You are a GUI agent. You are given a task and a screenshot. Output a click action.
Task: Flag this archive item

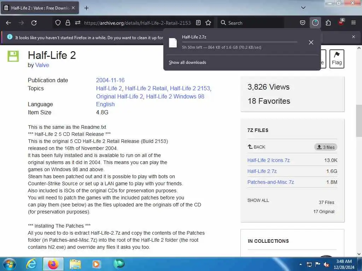[x=337, y=59]
